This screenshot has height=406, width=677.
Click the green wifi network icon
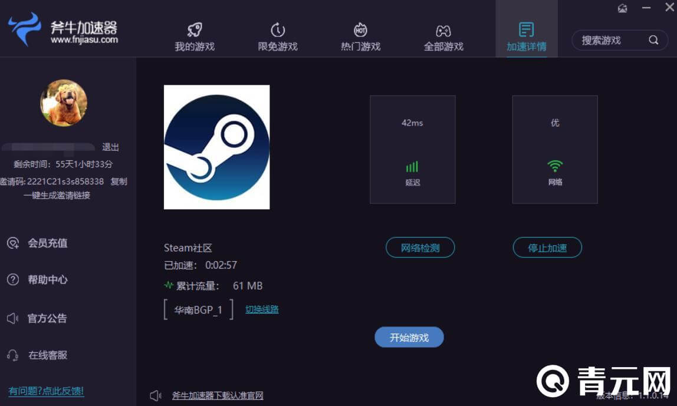pos(555,166)
